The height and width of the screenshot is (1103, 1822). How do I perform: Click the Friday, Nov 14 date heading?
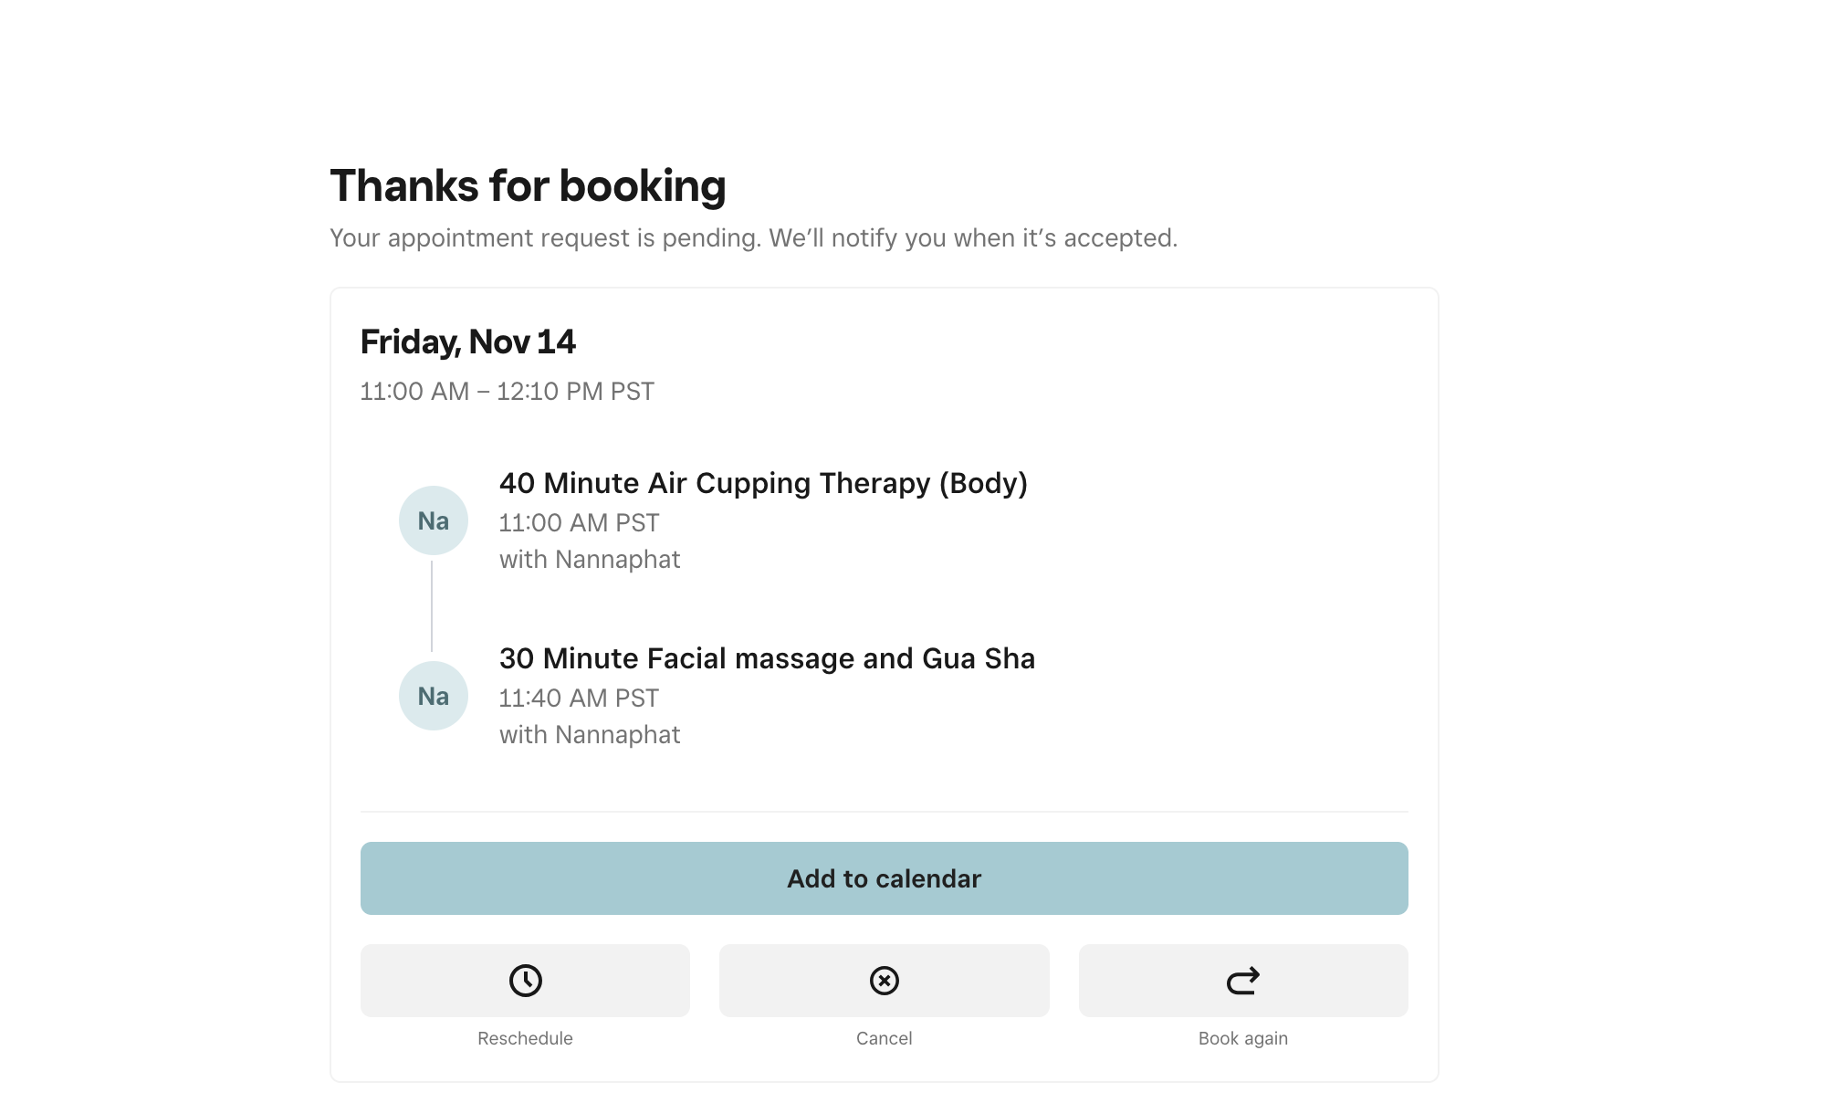click(x=467, y=342)
